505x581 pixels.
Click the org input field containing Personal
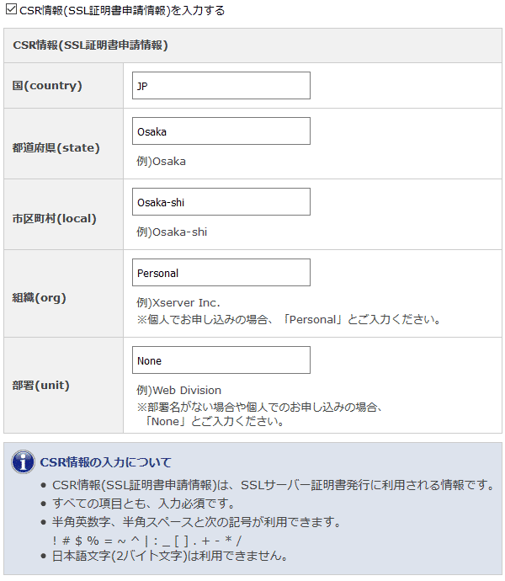221,273
